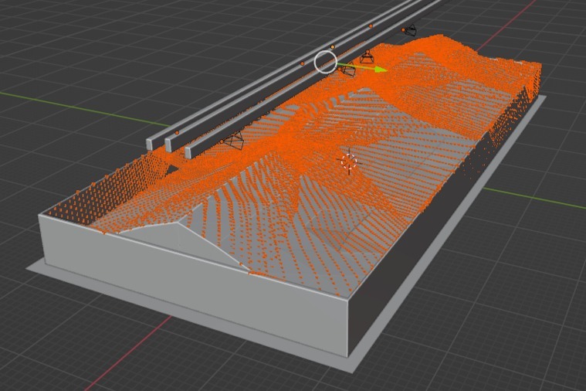Click the middle rail's front end cap
Viewport: 586px width, 391px height.
169,144
